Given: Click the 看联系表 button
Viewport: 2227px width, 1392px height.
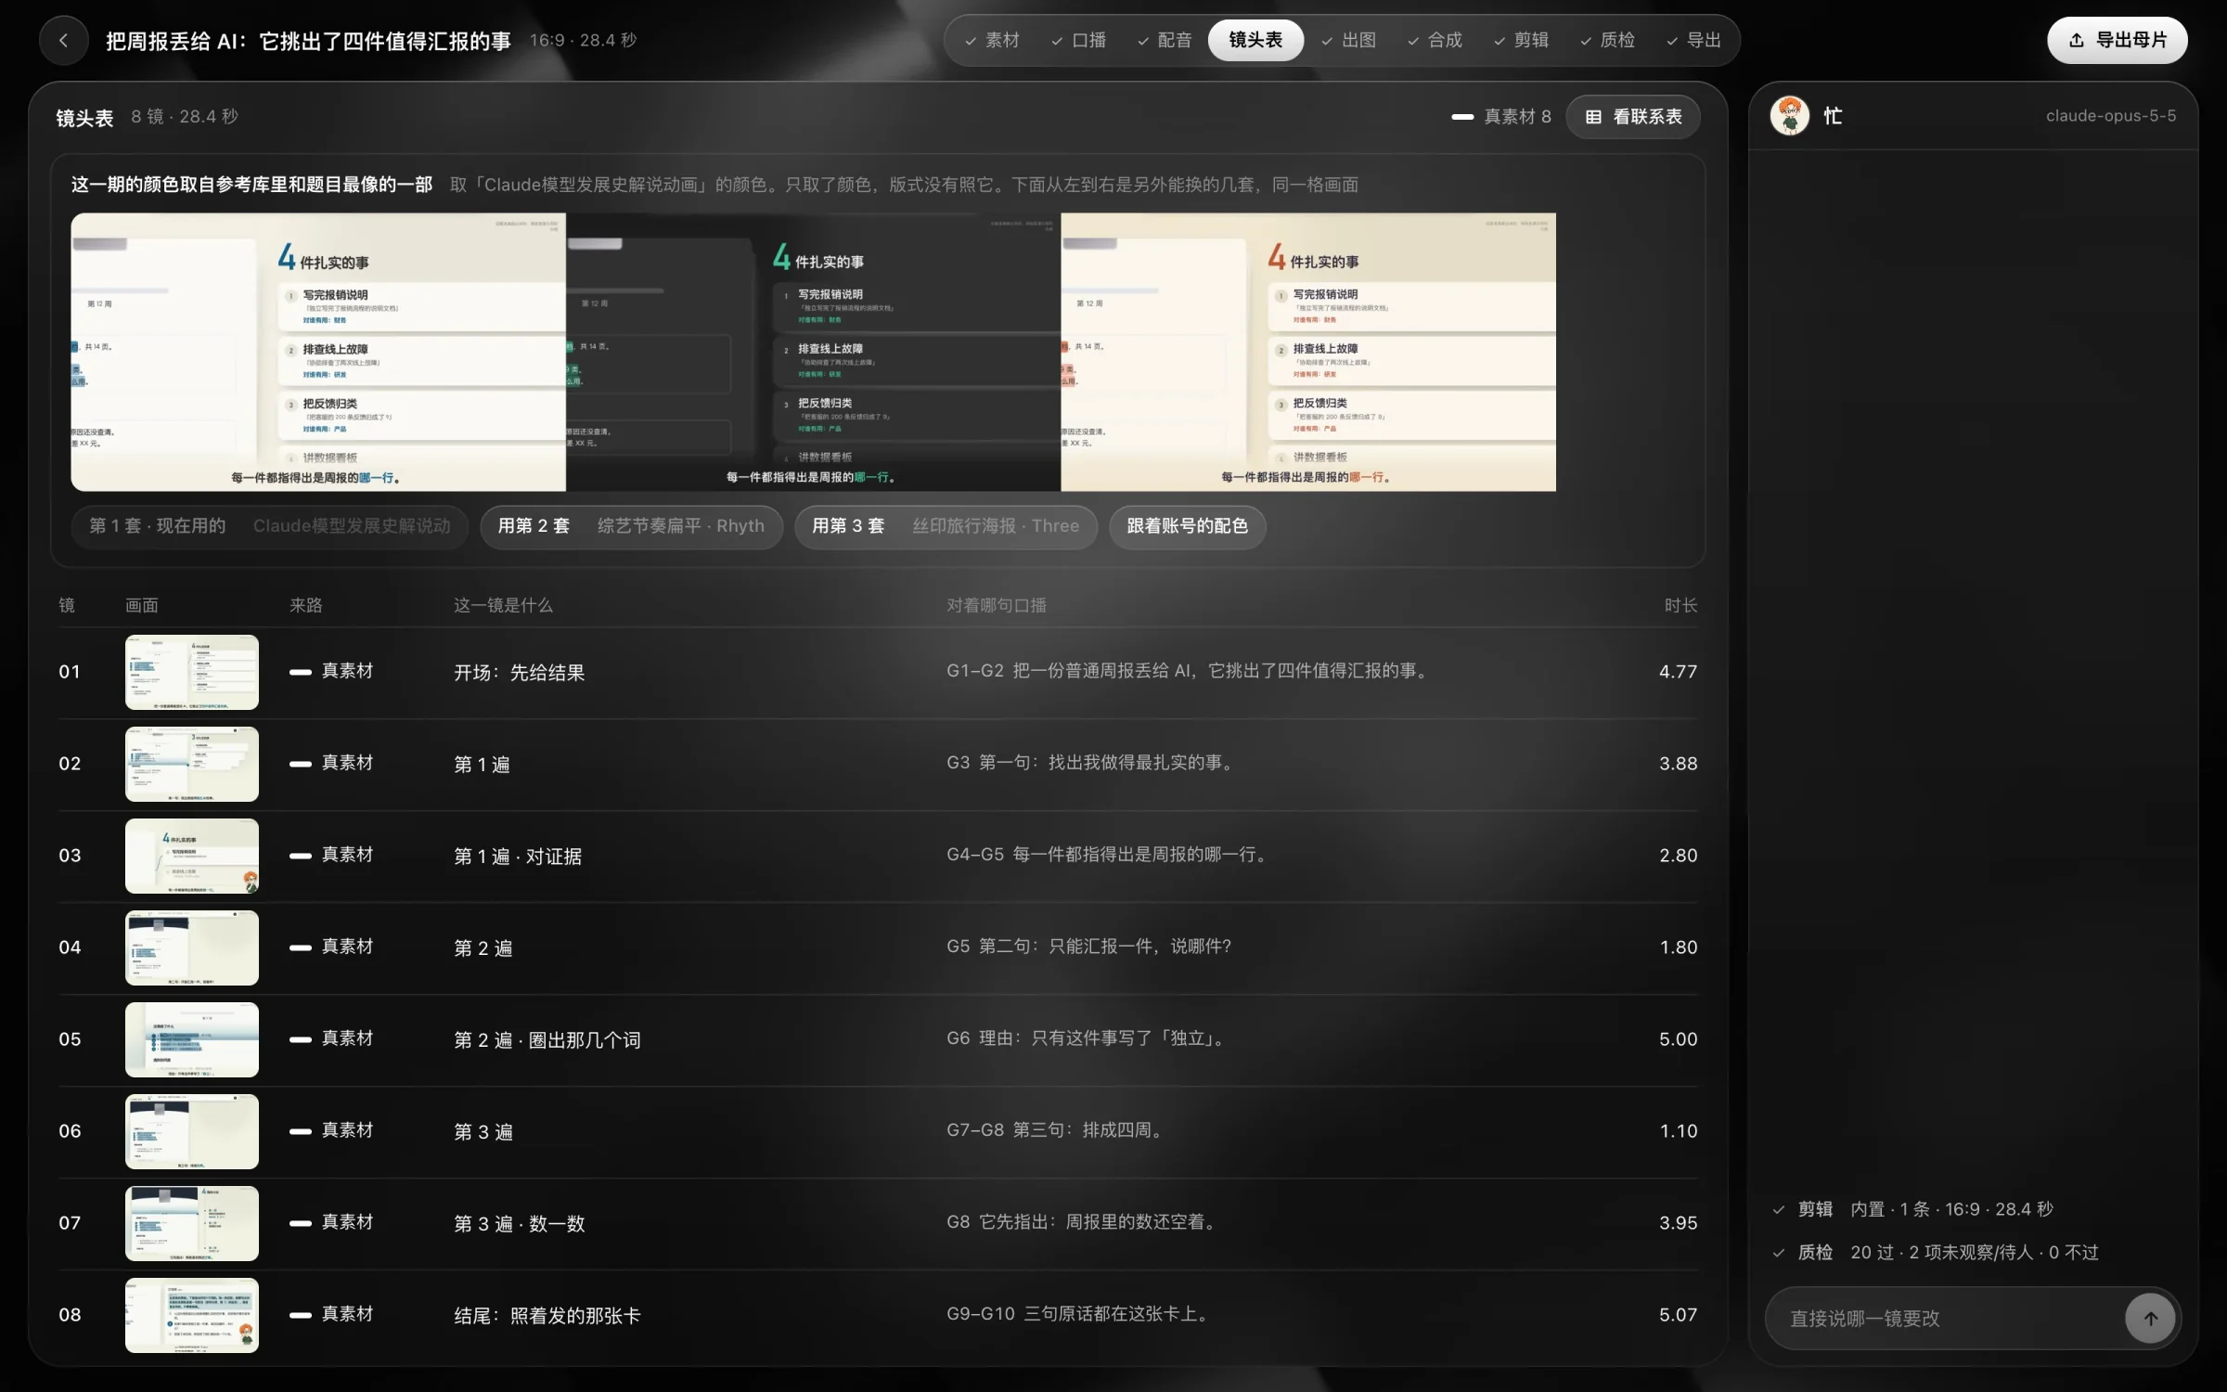Looking at the screenshot, I should tap(1633, 117).
